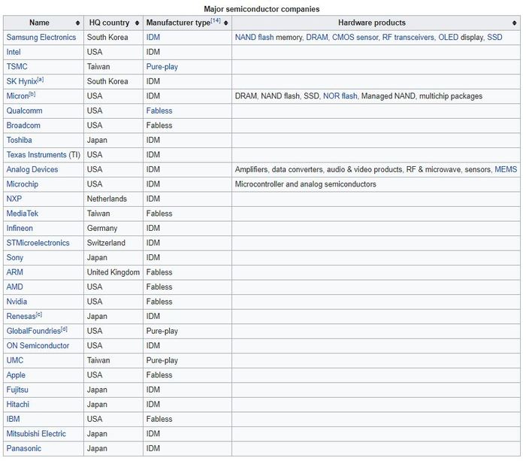
Task: Open the OLED display link
Action: tap(447, 38)
